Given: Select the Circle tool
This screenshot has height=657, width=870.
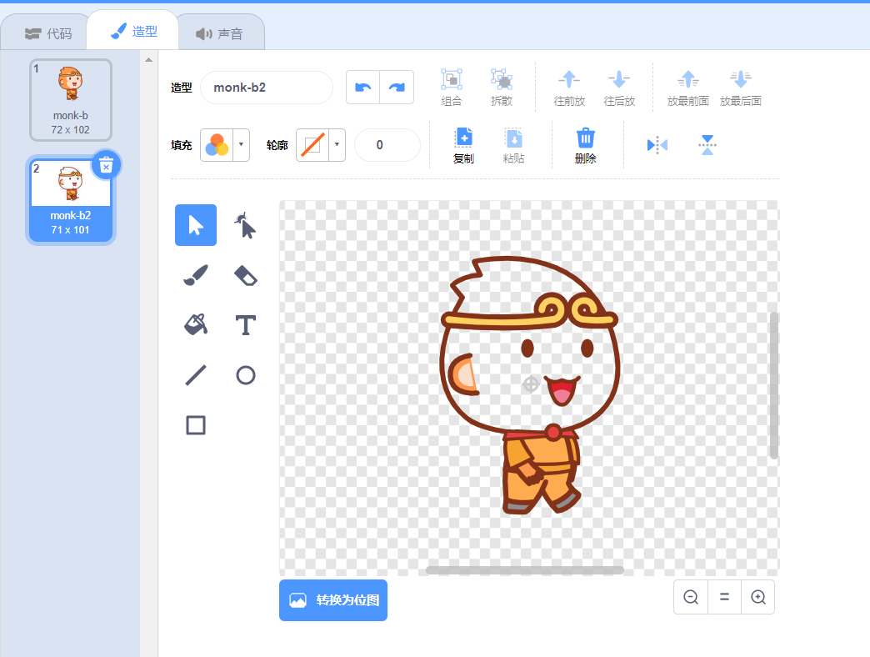Looking at the screenshot, I should (245, 375).
